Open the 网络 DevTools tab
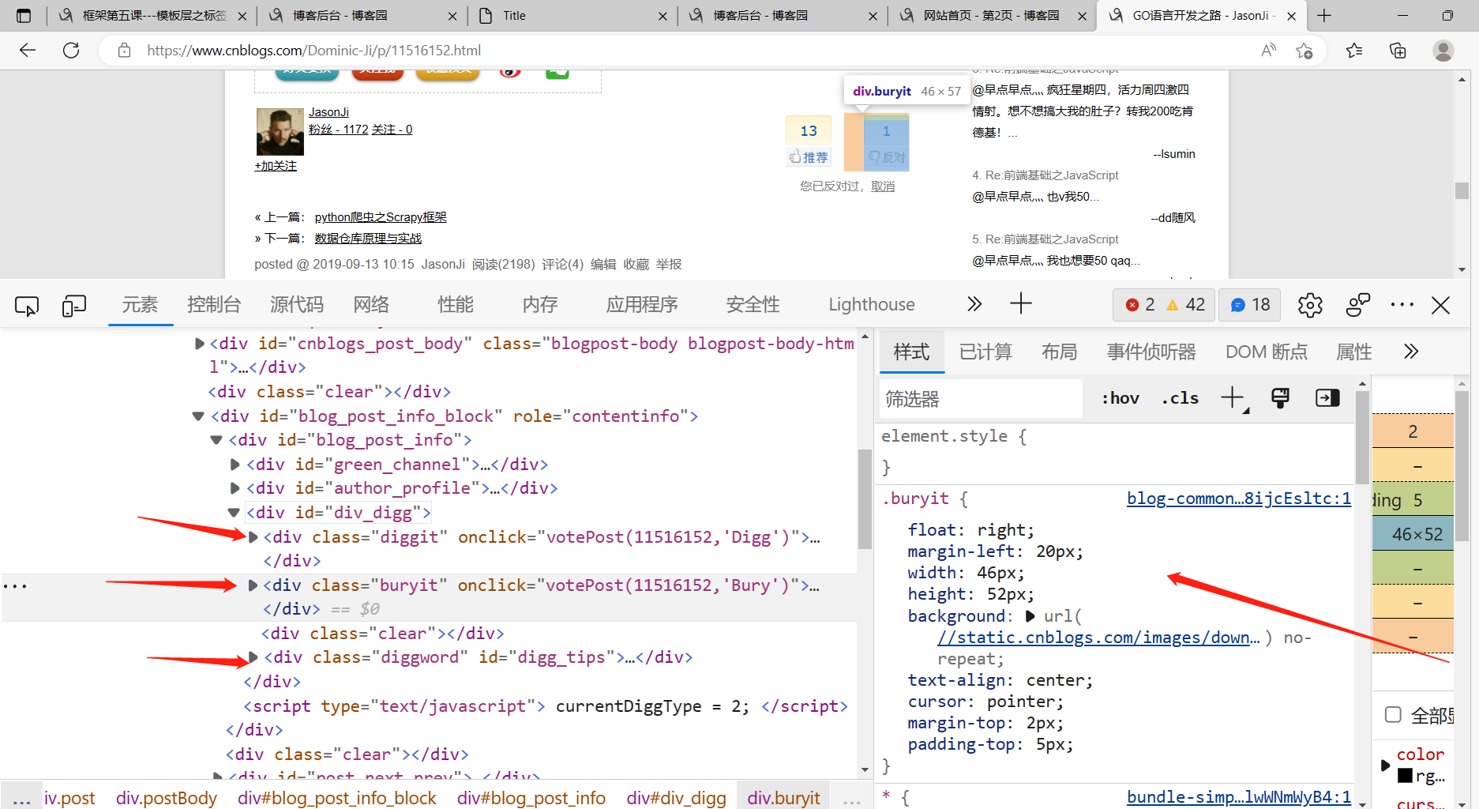Viewport: 1479px width, 809px height. pyautogui.click(x=371, y=305)
